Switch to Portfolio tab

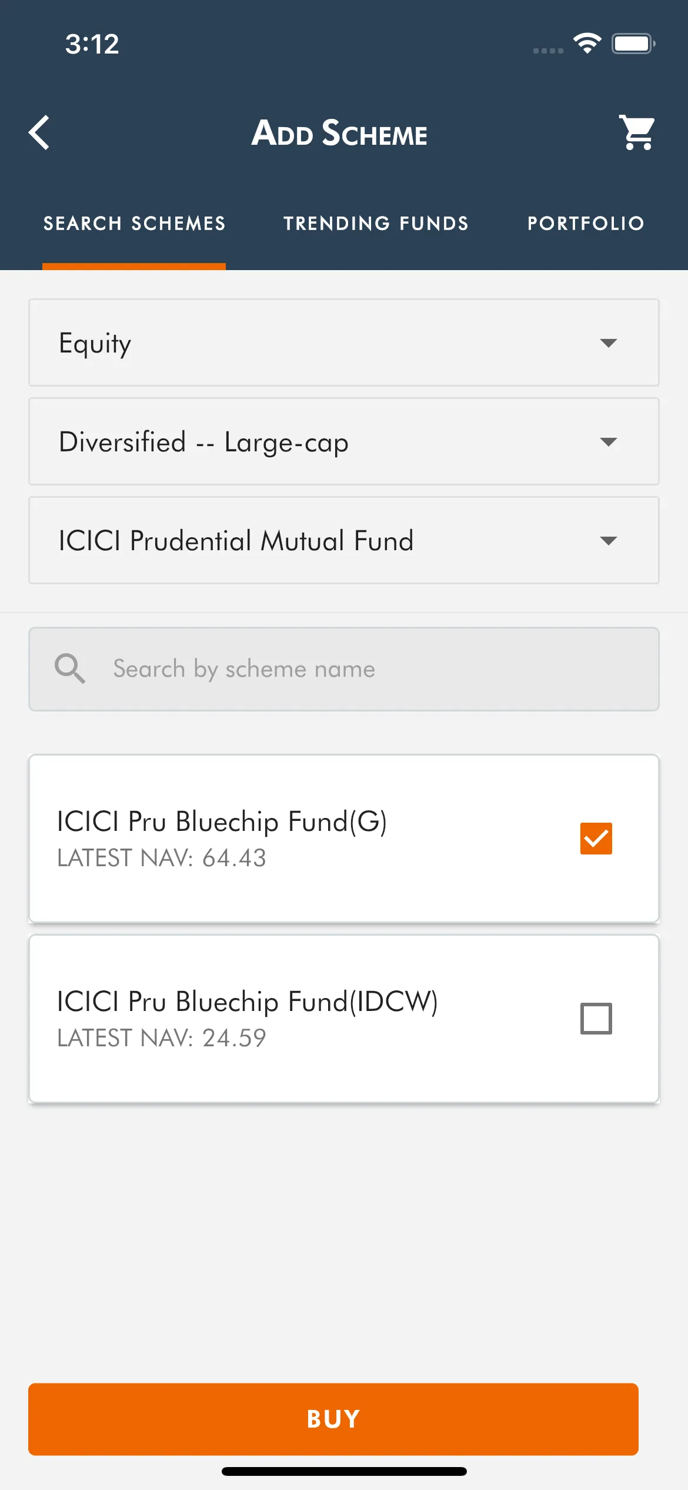[x=586, y=224]
